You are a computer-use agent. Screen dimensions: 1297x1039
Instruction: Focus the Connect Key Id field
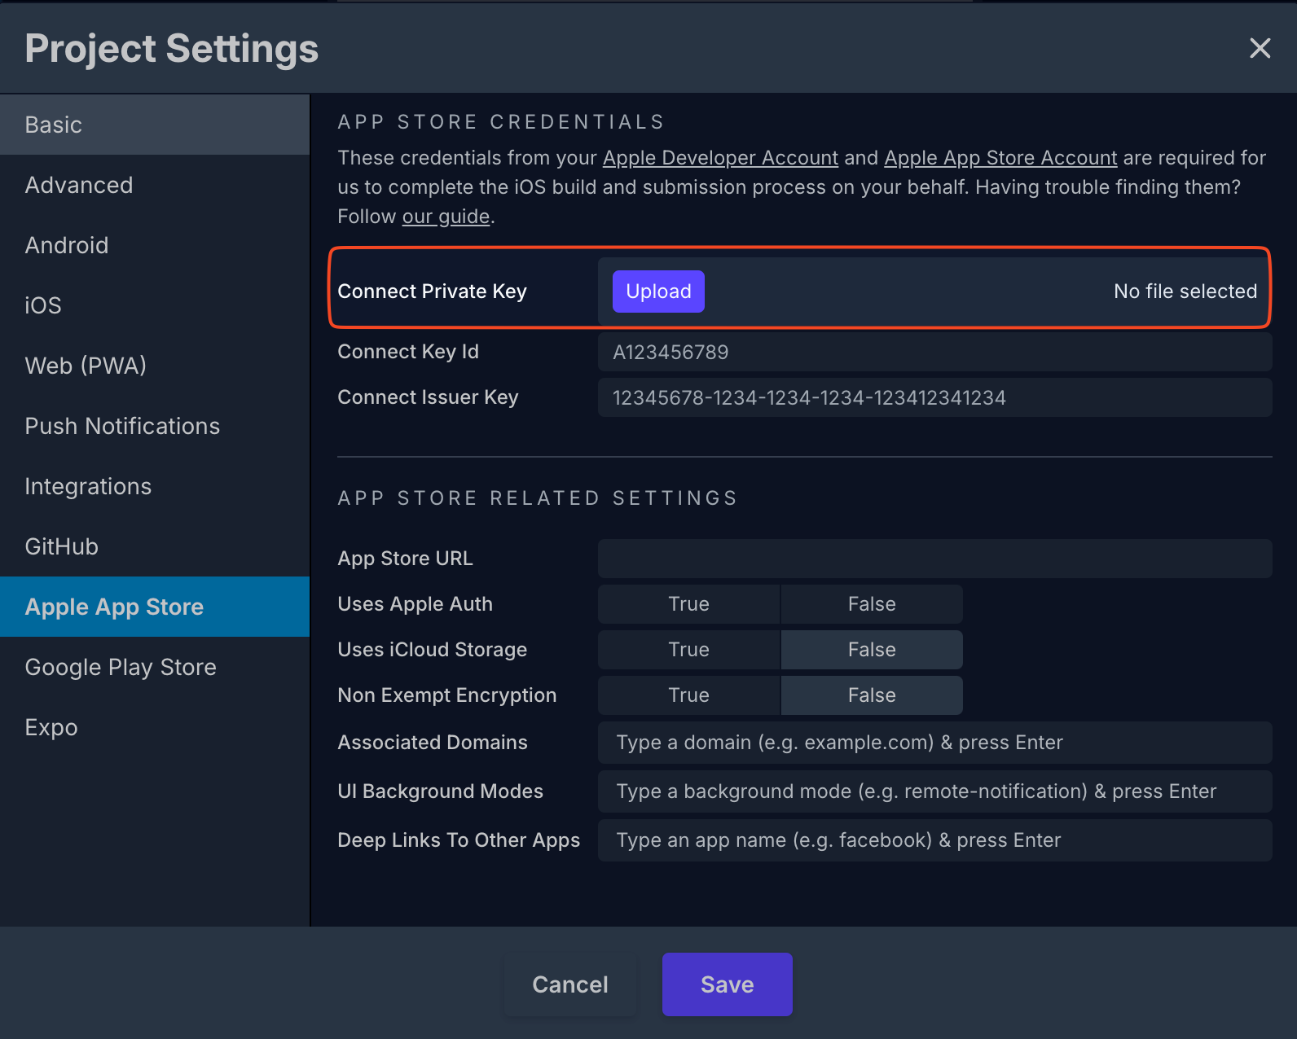[x=934, y=352]
